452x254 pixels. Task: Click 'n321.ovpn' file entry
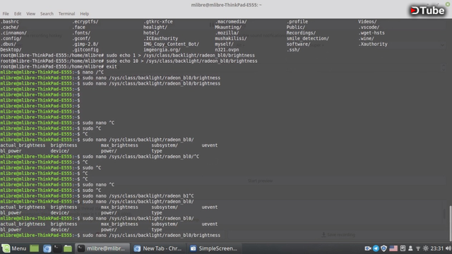pos(227,49)
